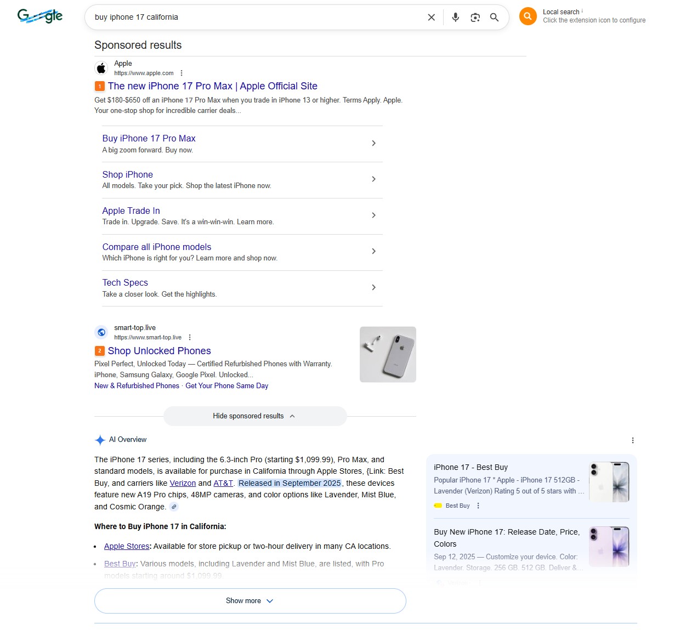680x630 pixels.
Task: Open Compare all iPhone models sitelink
Action: [156, 247]
